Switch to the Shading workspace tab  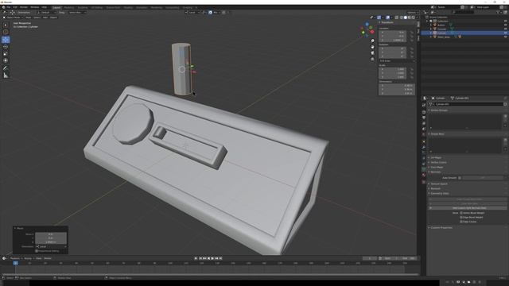(128, 7)
